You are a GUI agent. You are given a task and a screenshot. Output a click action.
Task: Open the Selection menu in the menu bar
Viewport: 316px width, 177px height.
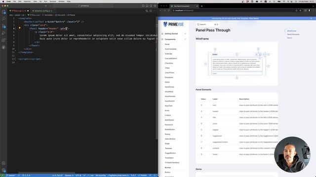pos(27,1)
